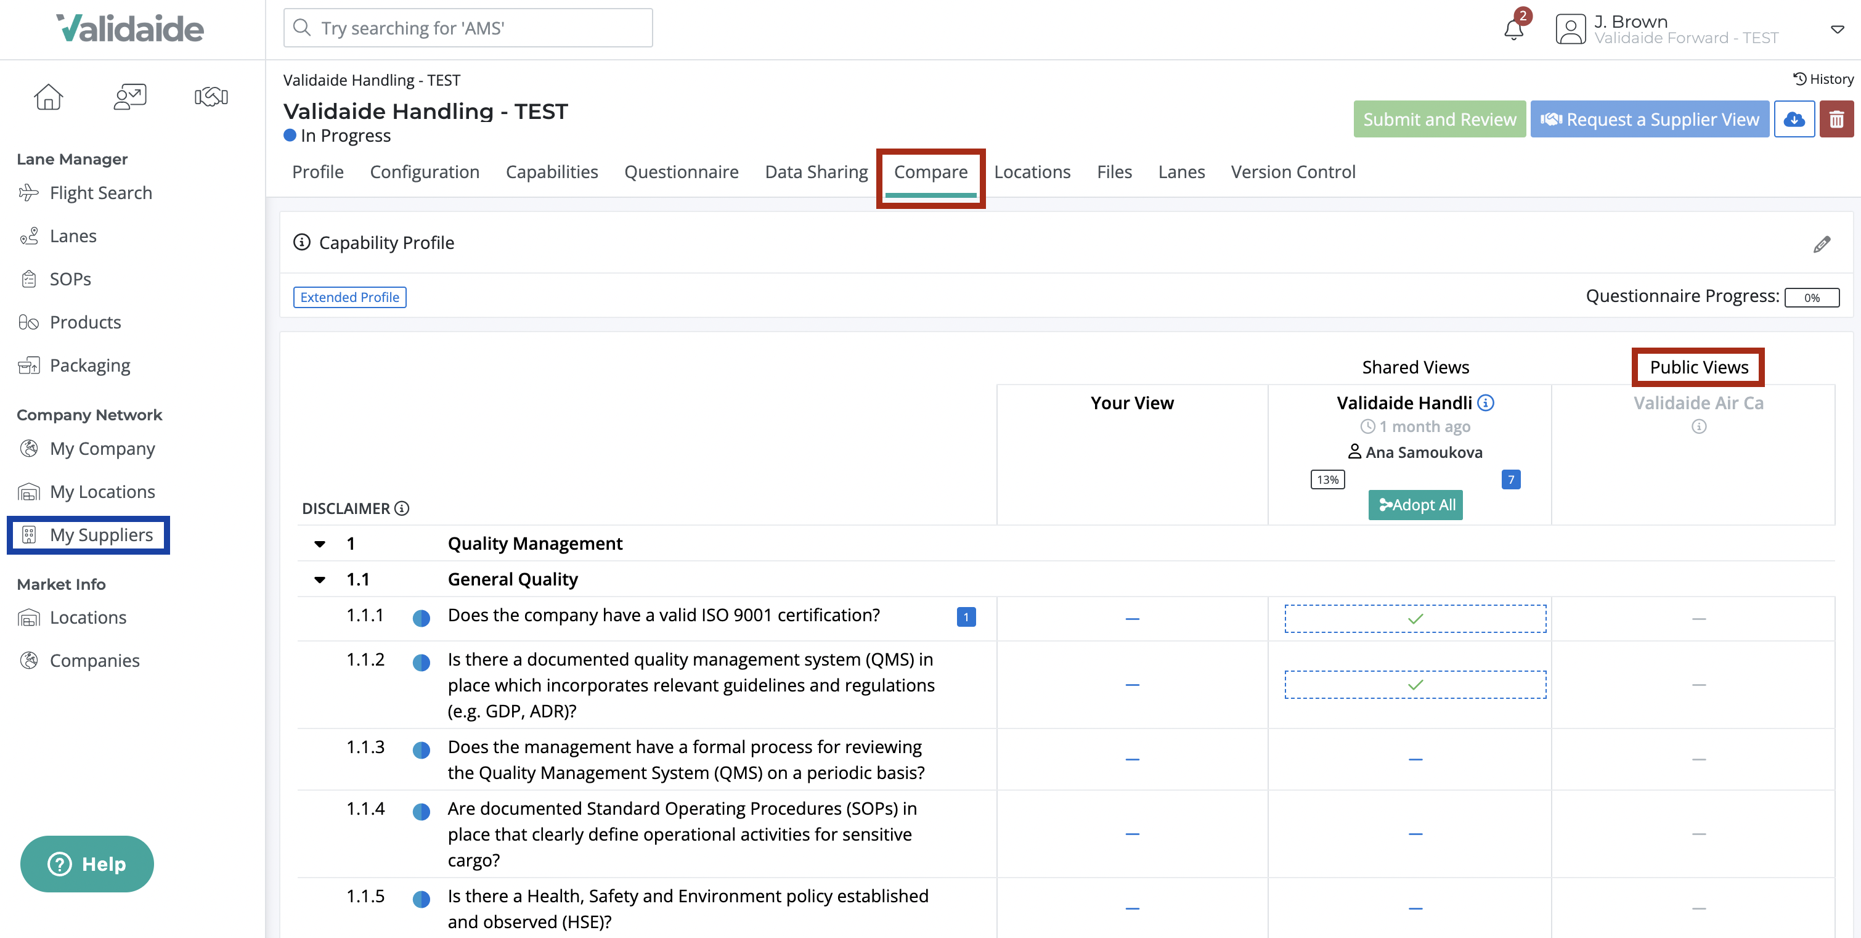Image resolution: width=1861 pixels, height=938 pixels.
Task: Open the Version Control tab
Action: click(x=1293, y=172)
